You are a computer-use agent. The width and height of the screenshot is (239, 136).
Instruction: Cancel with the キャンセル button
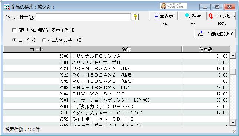[x=221, y=16]
